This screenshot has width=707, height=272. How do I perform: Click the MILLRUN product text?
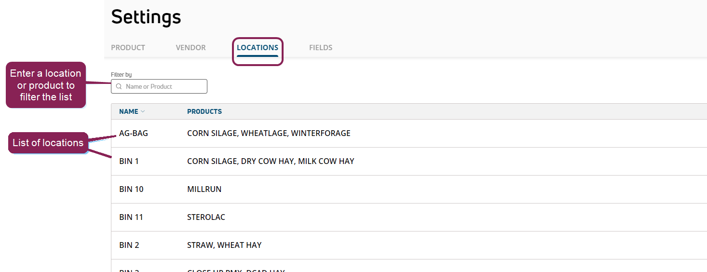[204, 189]
